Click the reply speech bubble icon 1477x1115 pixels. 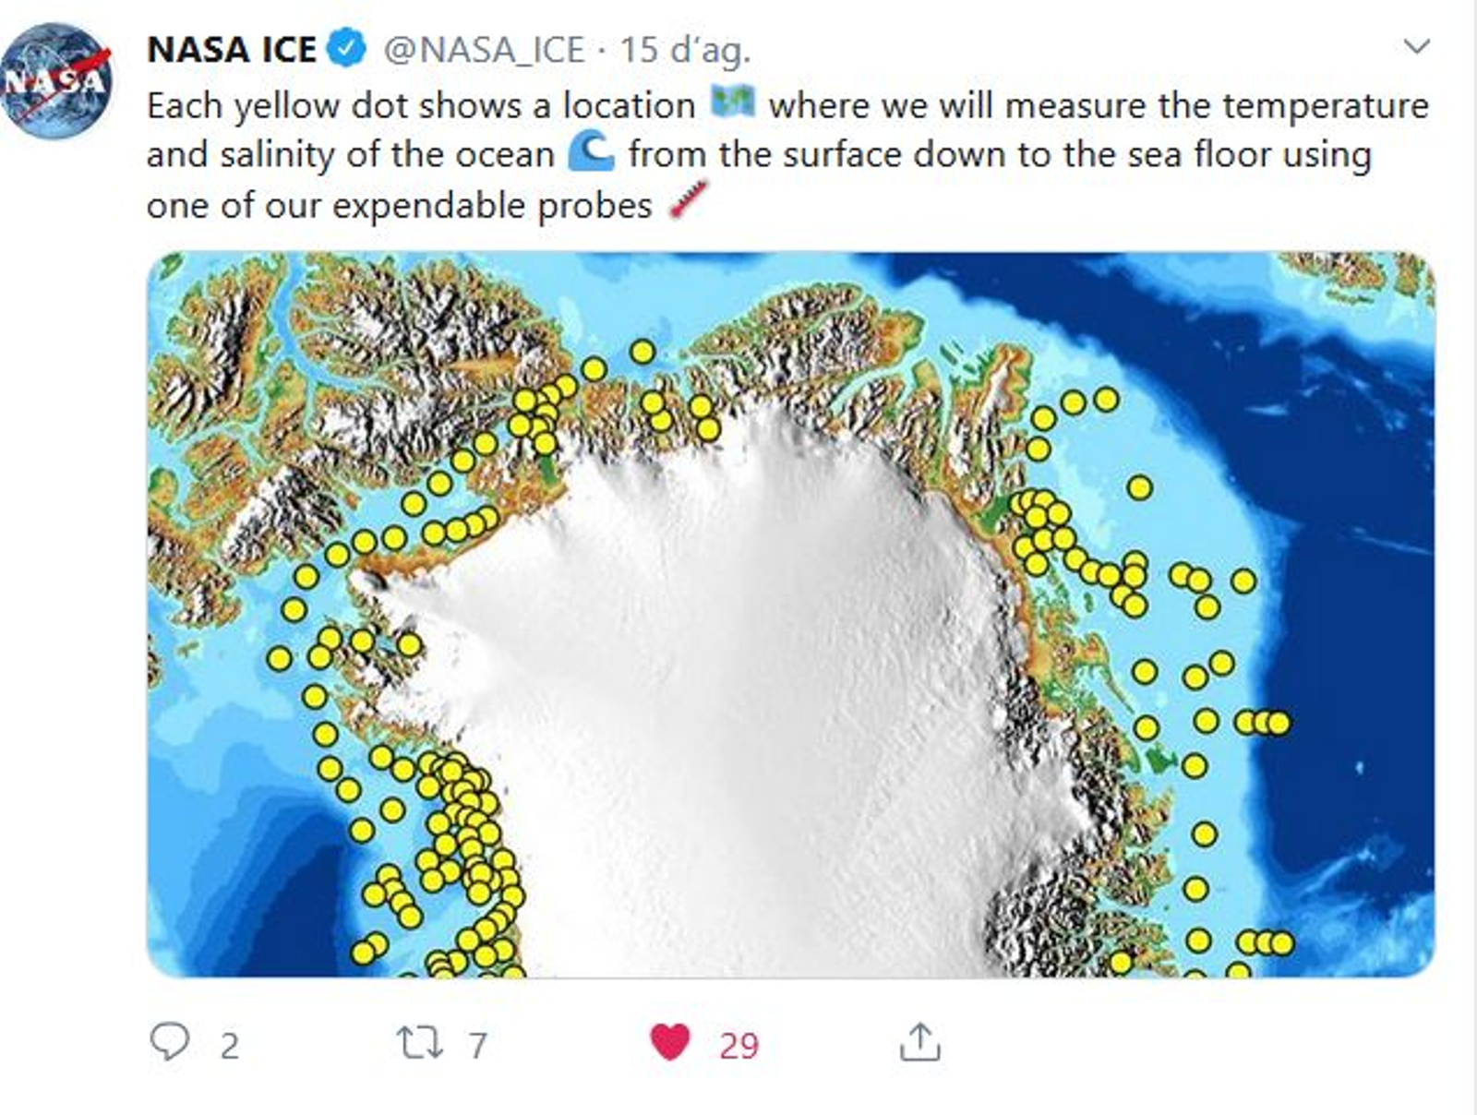(170, 1043)
